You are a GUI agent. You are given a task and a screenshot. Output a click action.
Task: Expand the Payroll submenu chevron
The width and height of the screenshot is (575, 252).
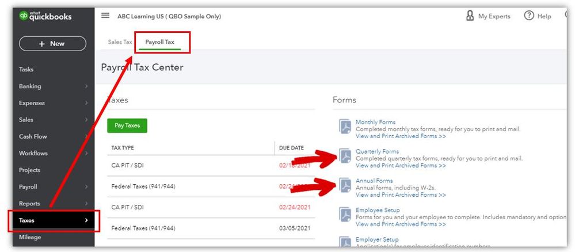coord(86,187)
